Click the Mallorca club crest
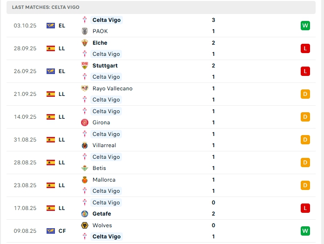 (85, 180)
